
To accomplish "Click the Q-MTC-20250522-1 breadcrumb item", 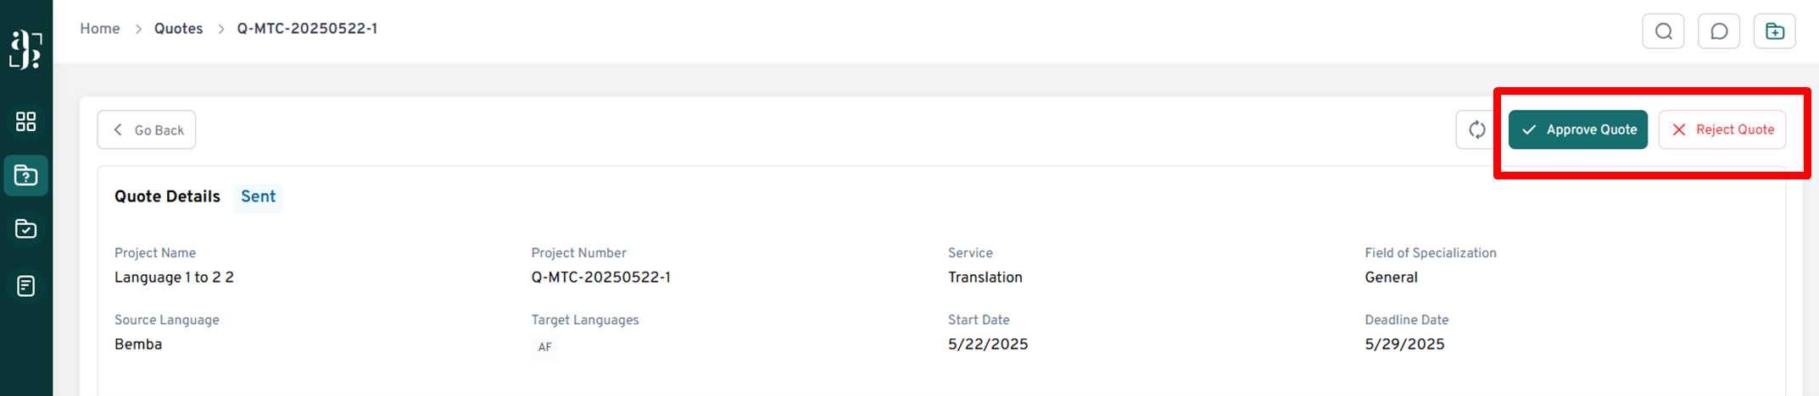I will (x=307, y=29).
